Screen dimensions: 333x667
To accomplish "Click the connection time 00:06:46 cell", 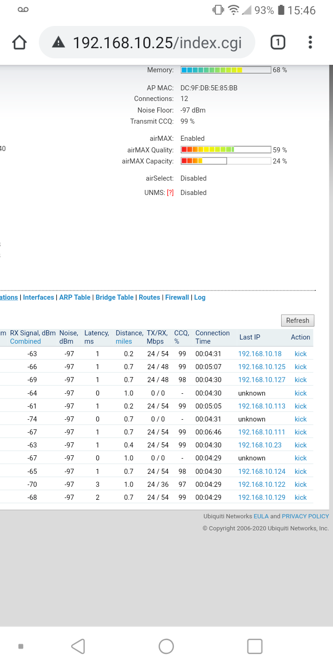I will point(209,432).
